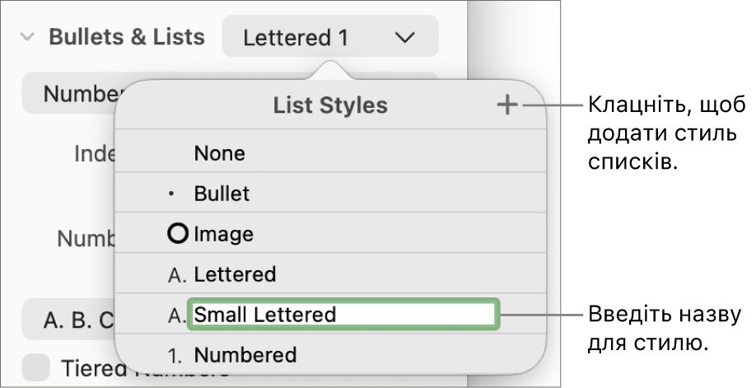Choose the Bullet list style
The width and height of the screenshot is (756, 388).
coord(222,194)
